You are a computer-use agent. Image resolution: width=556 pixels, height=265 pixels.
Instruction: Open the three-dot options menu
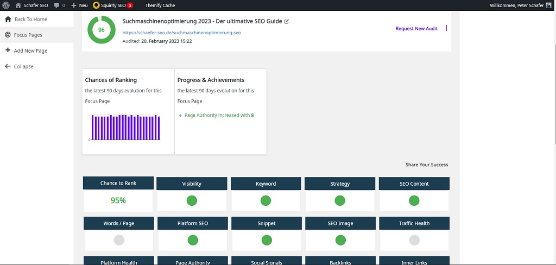pyautogui.click(x=446, y=28)
